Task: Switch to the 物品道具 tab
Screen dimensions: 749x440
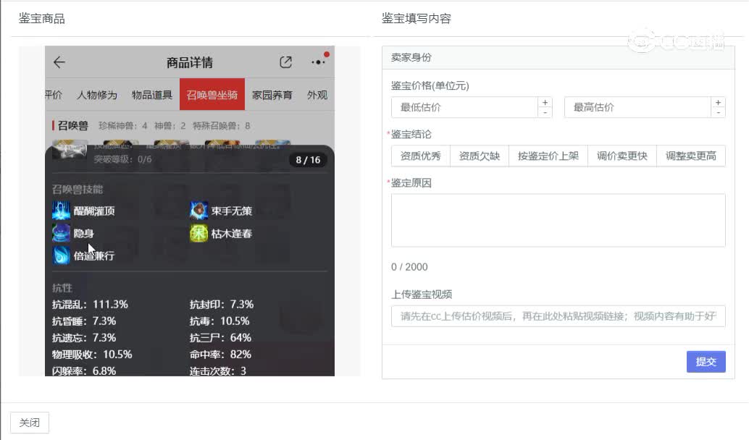Action: point(152,95)
